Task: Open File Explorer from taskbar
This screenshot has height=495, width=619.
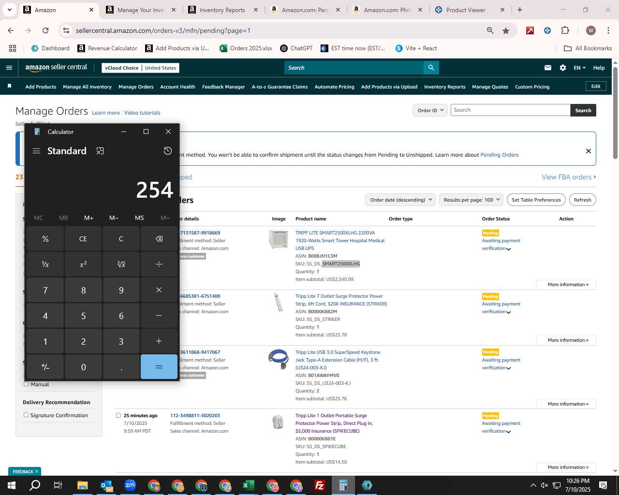Action: pyautogui.click(x=83, y=485)
